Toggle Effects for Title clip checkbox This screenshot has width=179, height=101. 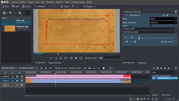pos(123,12)
